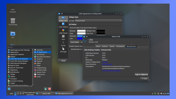
Task: Click the Save Palette button
Action: pos(75,42)
